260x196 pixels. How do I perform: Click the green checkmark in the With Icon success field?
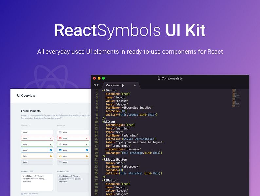(x=87, y=144)
